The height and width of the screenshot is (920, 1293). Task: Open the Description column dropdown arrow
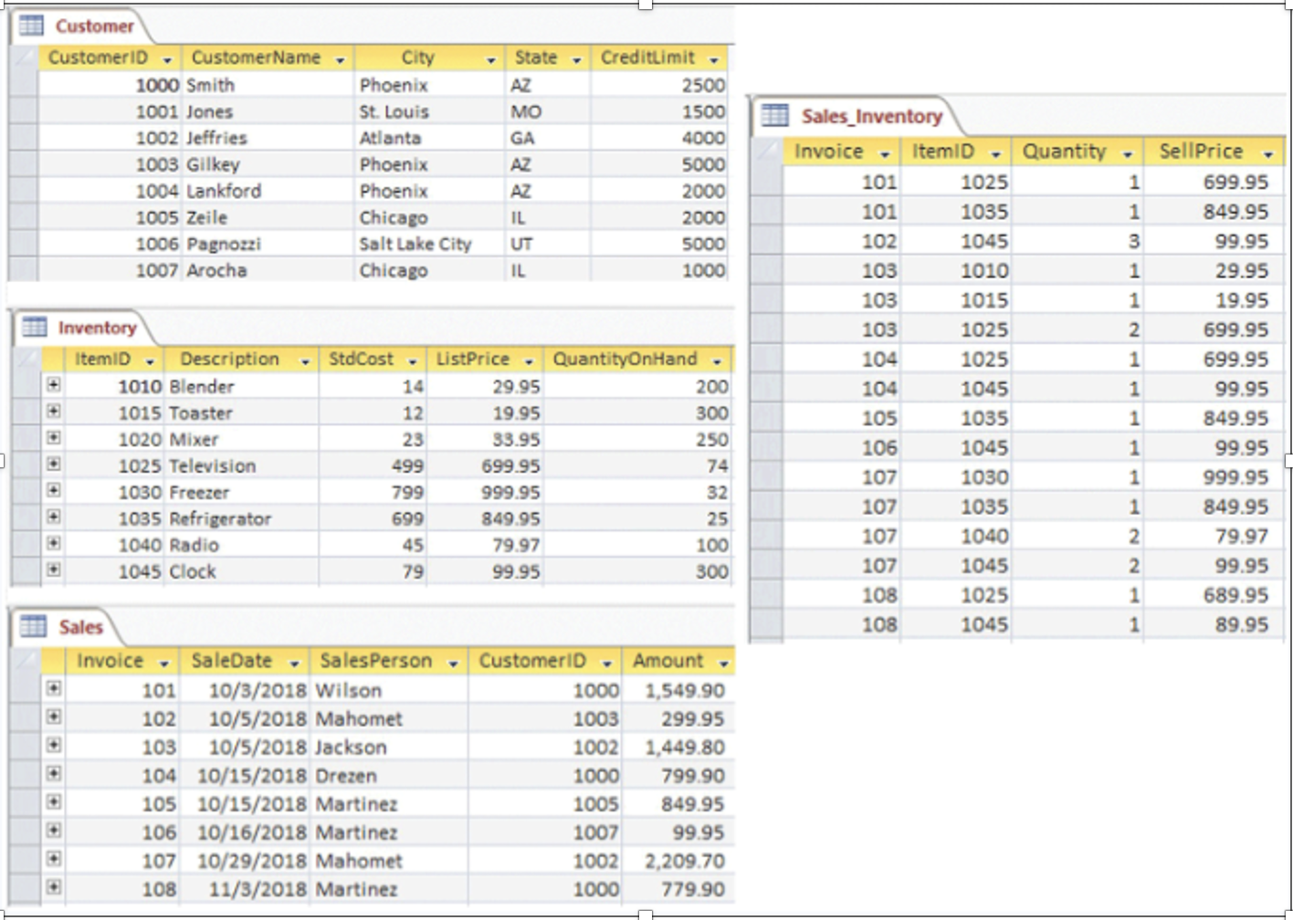point(305,361)
